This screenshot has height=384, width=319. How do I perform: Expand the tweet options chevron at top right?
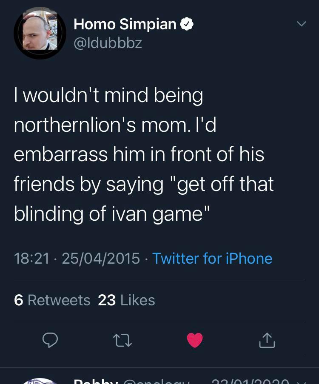[x=302, y=23]
